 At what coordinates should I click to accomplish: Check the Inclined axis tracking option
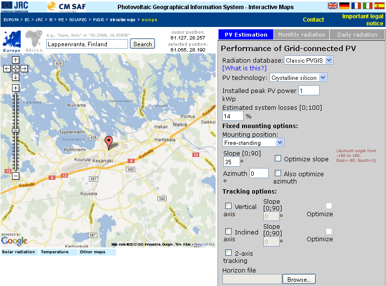[229, 232]
